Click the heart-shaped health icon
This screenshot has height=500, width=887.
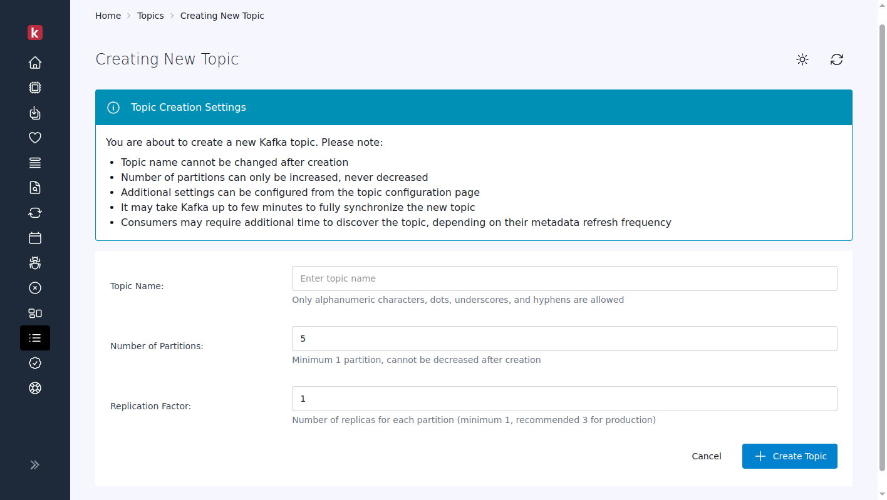35,137
